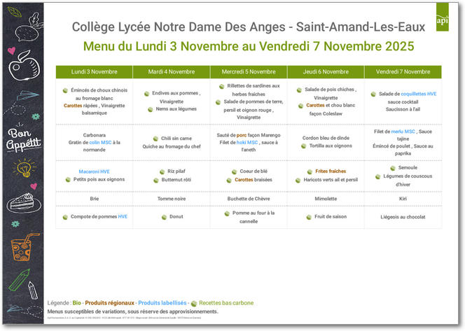Click the Macaroni HVE labelled item

[x=94, y=170]
